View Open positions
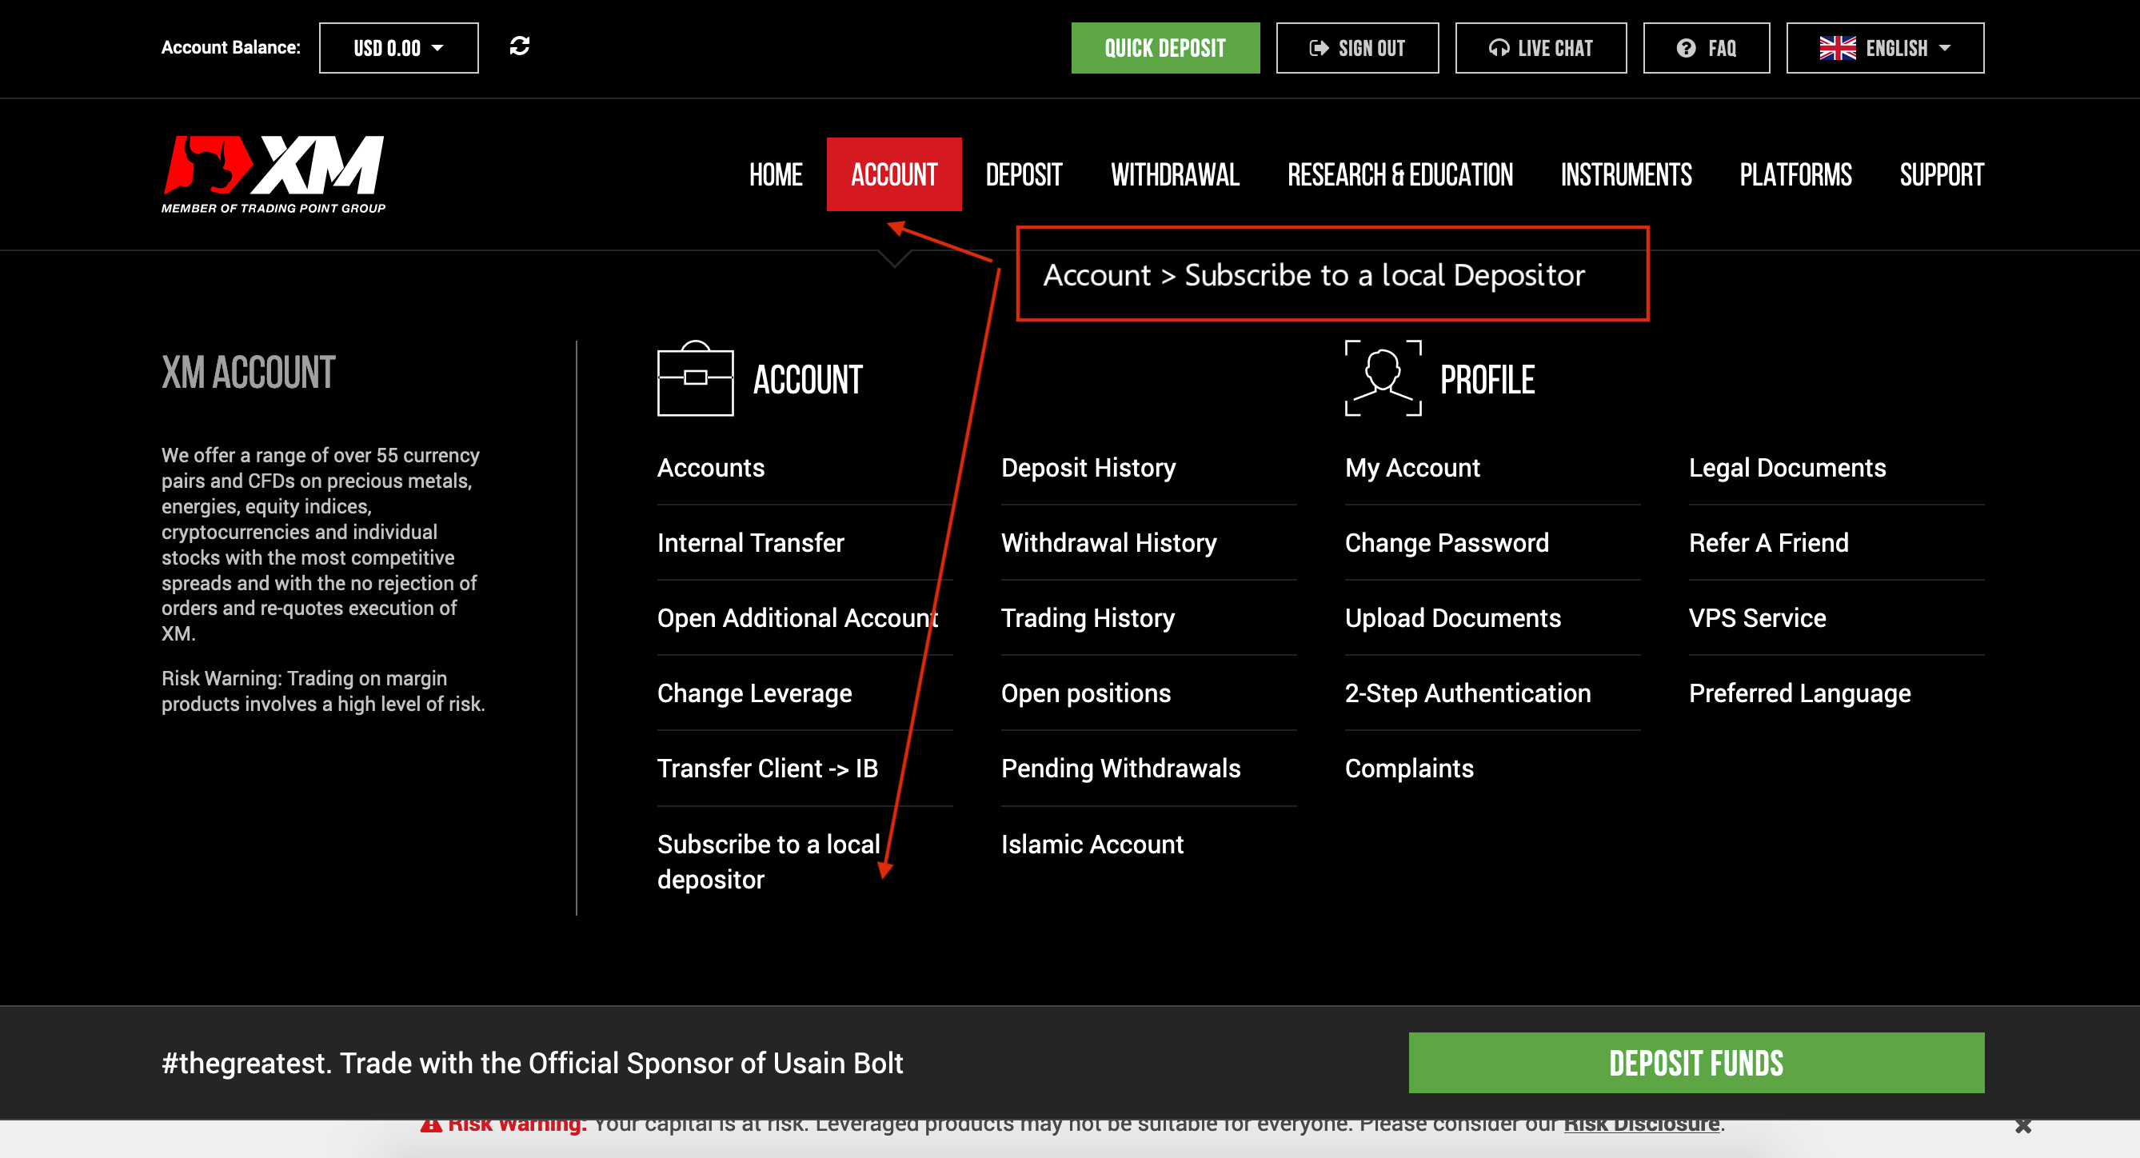The height and width of the screenshot is (1158, 2140). (1086, 693)
